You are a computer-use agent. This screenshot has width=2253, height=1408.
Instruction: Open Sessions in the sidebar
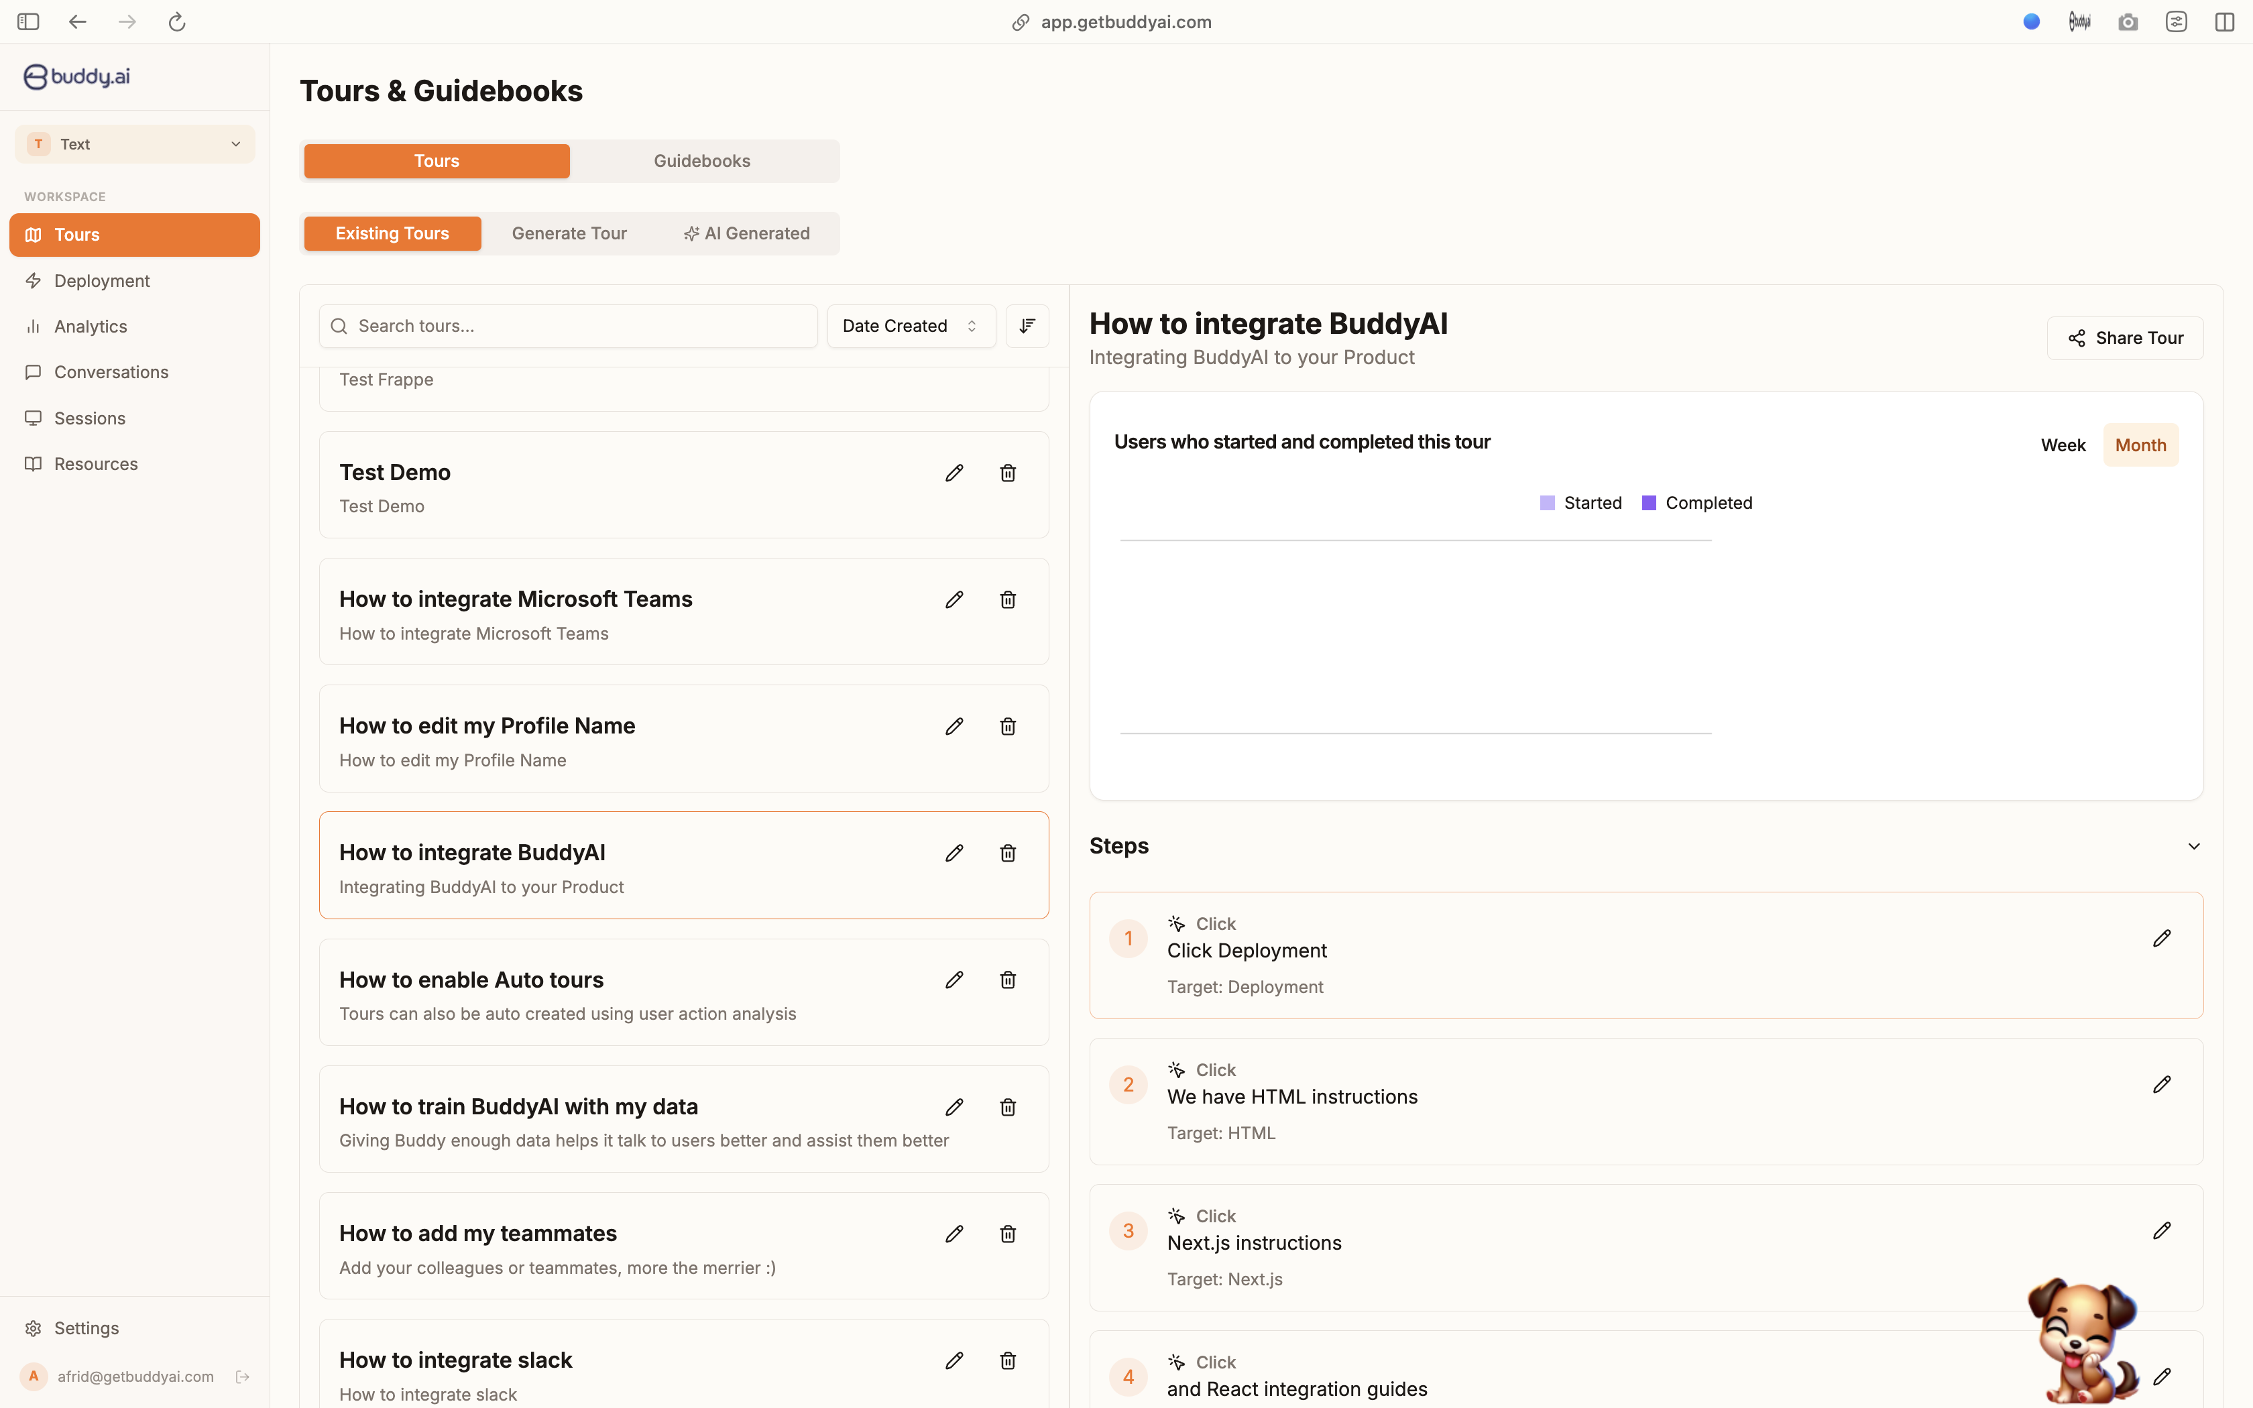135,418
